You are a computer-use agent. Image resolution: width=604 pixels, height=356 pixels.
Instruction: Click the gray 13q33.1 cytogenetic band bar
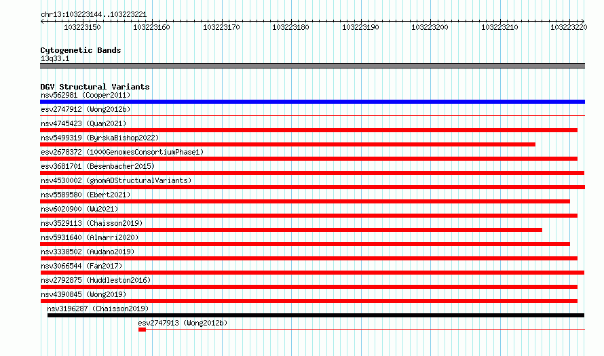[x=312, y=66]
